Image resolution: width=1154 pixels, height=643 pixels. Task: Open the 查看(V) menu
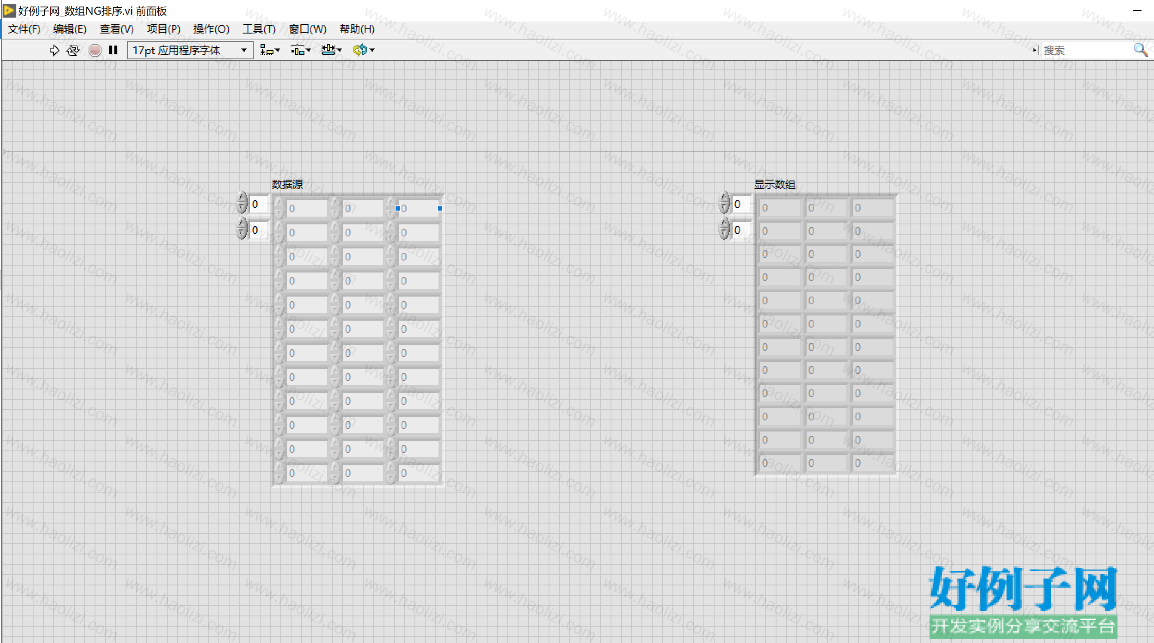[117, 29]
